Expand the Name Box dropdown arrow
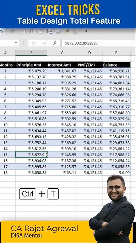136x243 pixels. click(16, 43)
